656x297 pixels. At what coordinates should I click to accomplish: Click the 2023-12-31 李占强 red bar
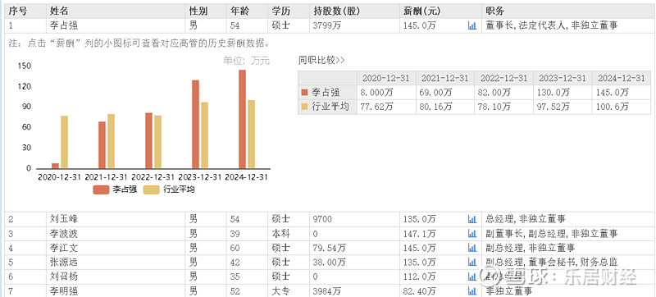pos(195,124)
